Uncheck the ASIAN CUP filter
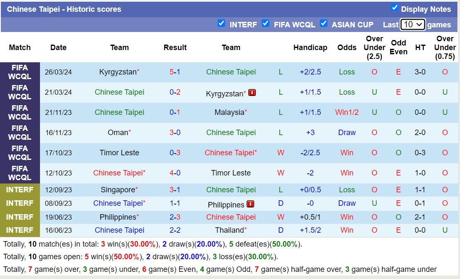The width and height of the screenshot is (460, 279). point(324,24)
